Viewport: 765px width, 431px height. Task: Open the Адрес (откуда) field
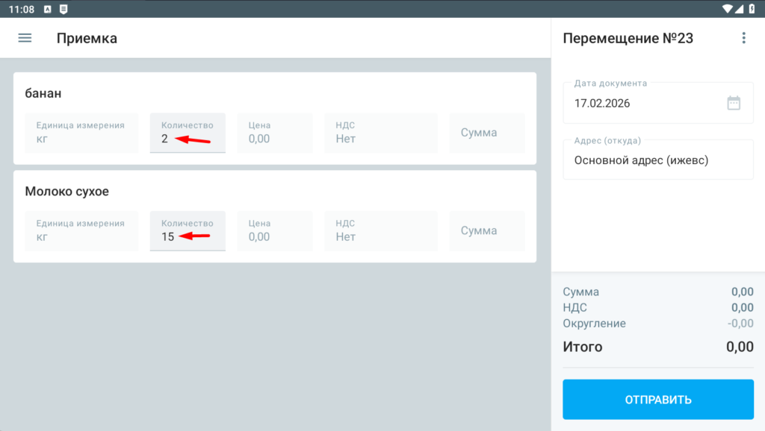(657, 160)
